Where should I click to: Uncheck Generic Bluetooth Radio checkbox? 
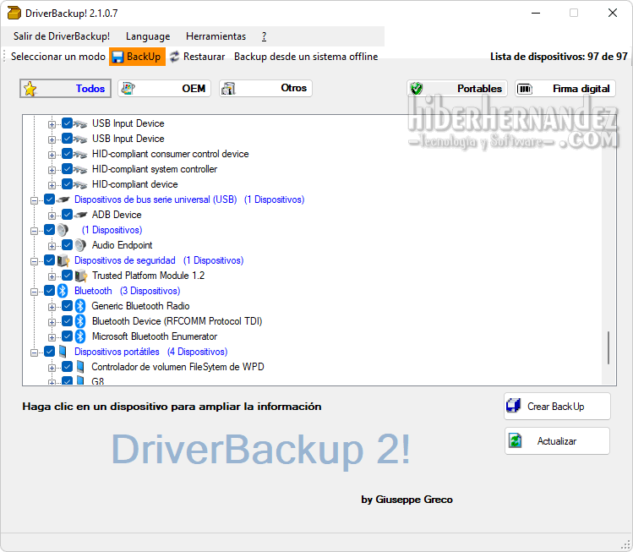click(x=67, y=306)
